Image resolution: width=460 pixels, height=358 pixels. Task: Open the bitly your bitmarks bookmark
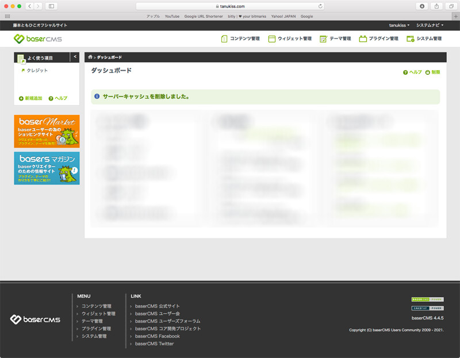pos(247,17)
